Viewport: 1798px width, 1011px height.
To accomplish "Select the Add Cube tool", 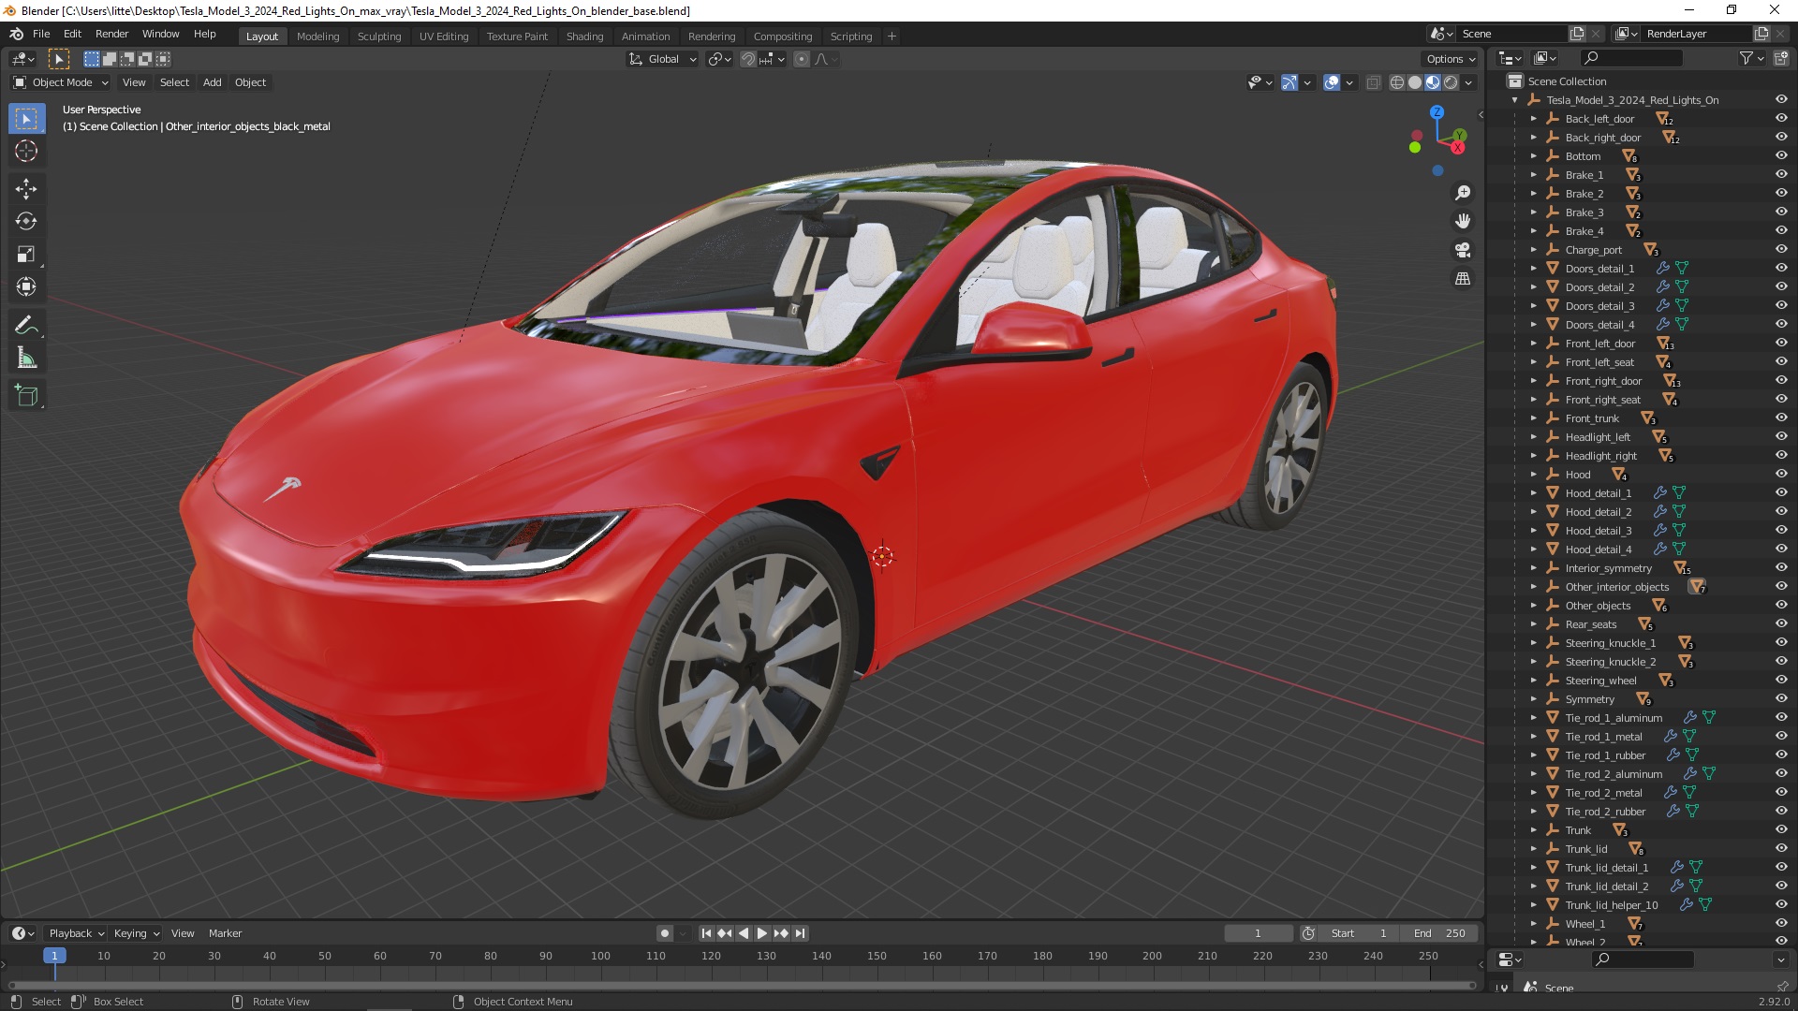I will [x=26, y=397].
